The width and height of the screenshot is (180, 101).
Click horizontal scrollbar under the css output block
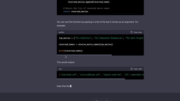coord(91,79)
